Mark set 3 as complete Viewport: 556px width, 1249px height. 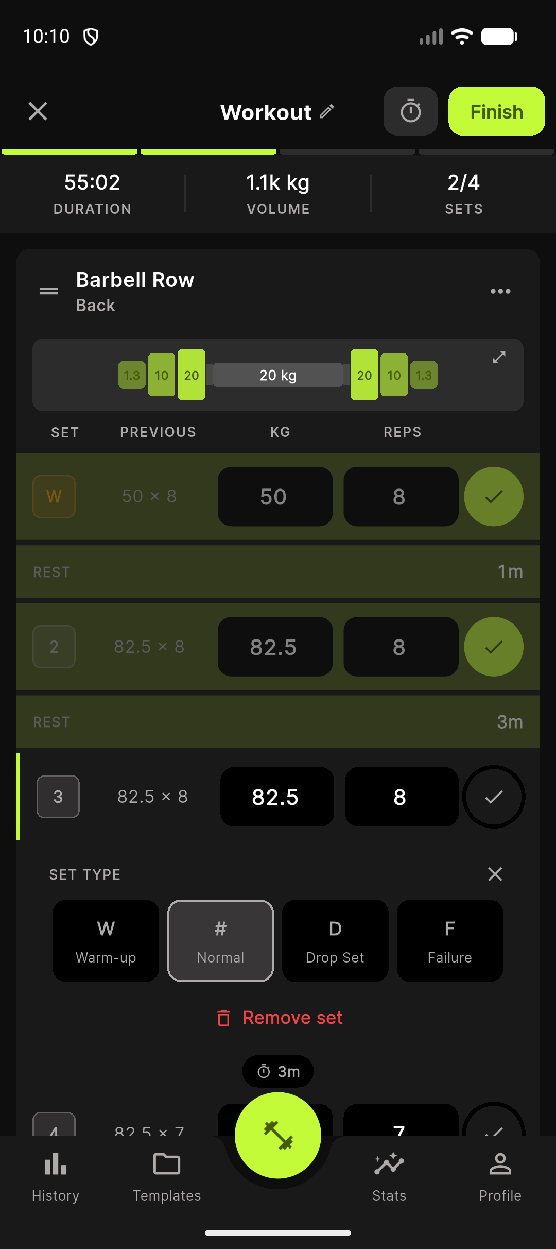click(494, 797)
